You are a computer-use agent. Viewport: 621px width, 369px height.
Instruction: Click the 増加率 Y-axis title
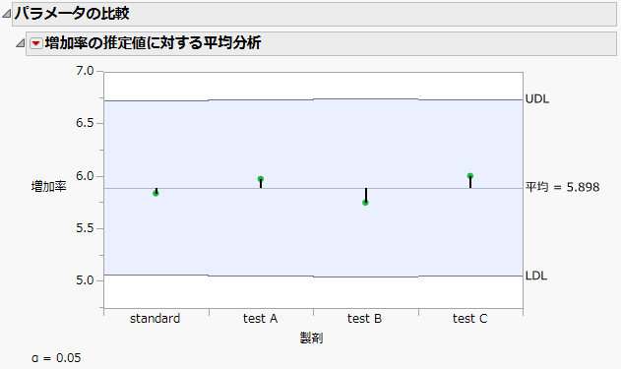point(48,186)
